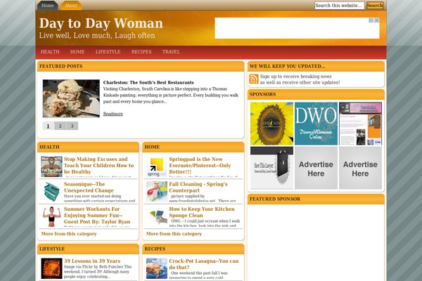Click the Day to Day Woman site title
422x281 pixels.
click(x=101, y=23)
